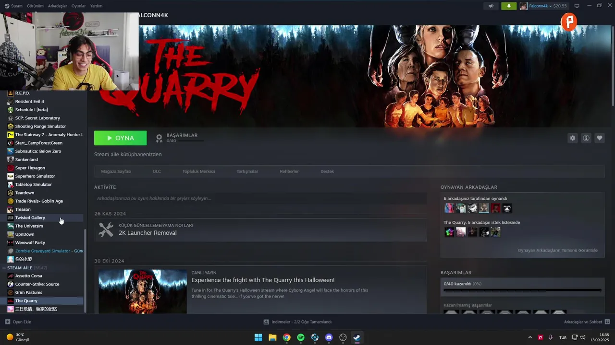Switch the TUR input language indicator

coord(563,337)
